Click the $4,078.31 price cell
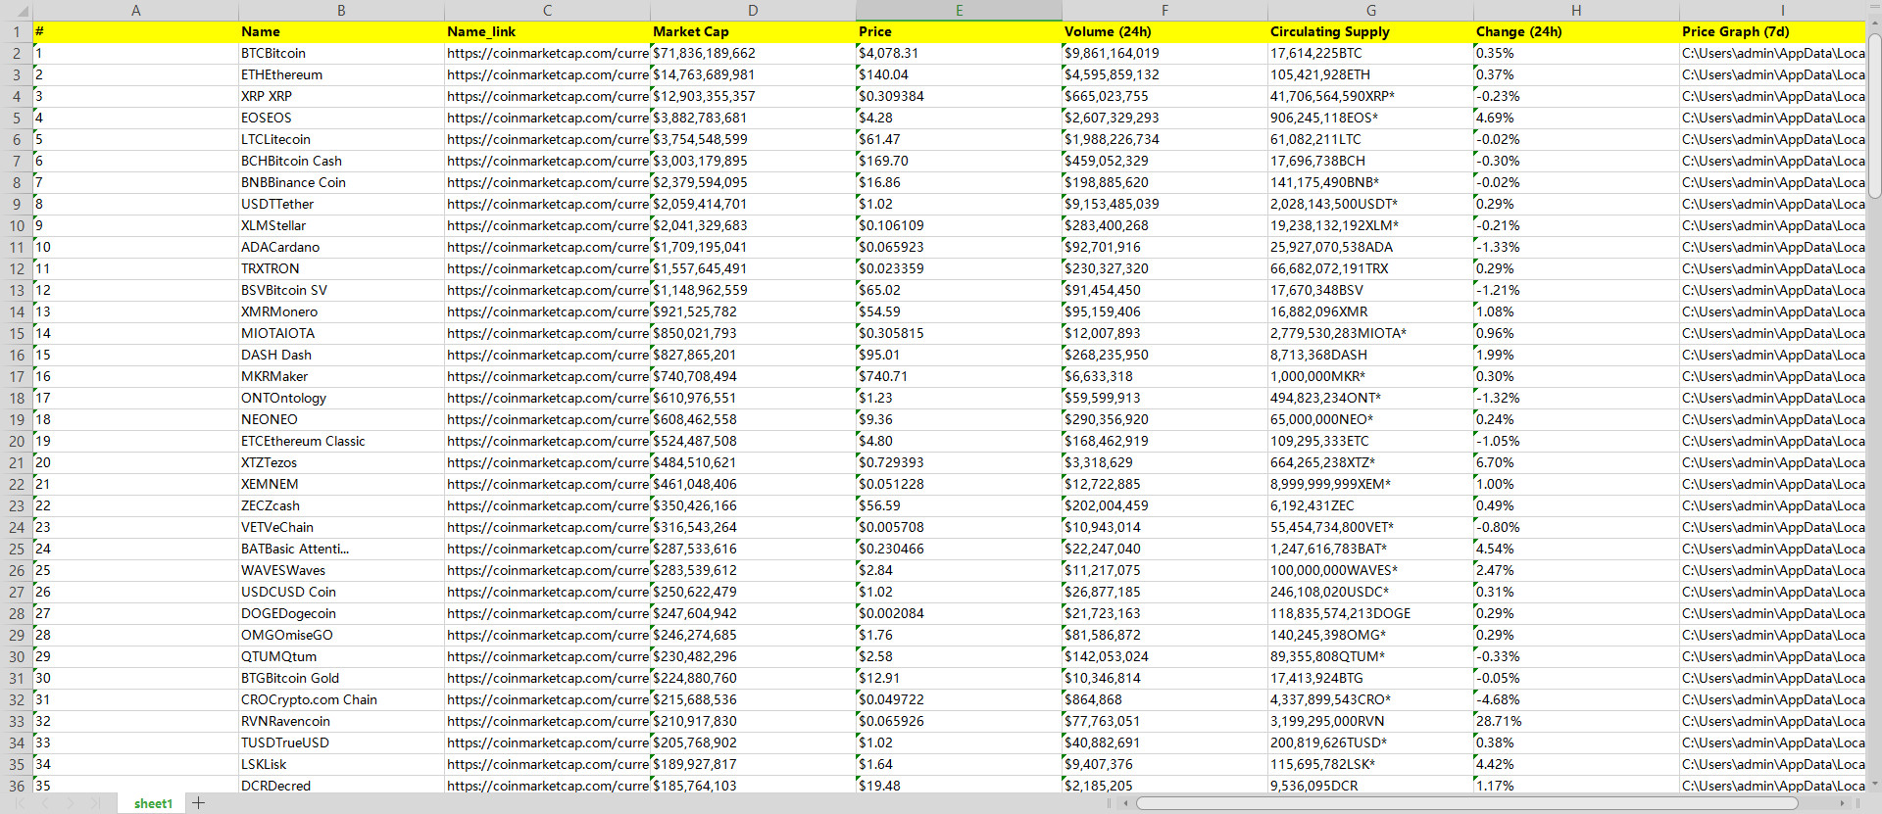1882x814 pixels. click(959, 53)
